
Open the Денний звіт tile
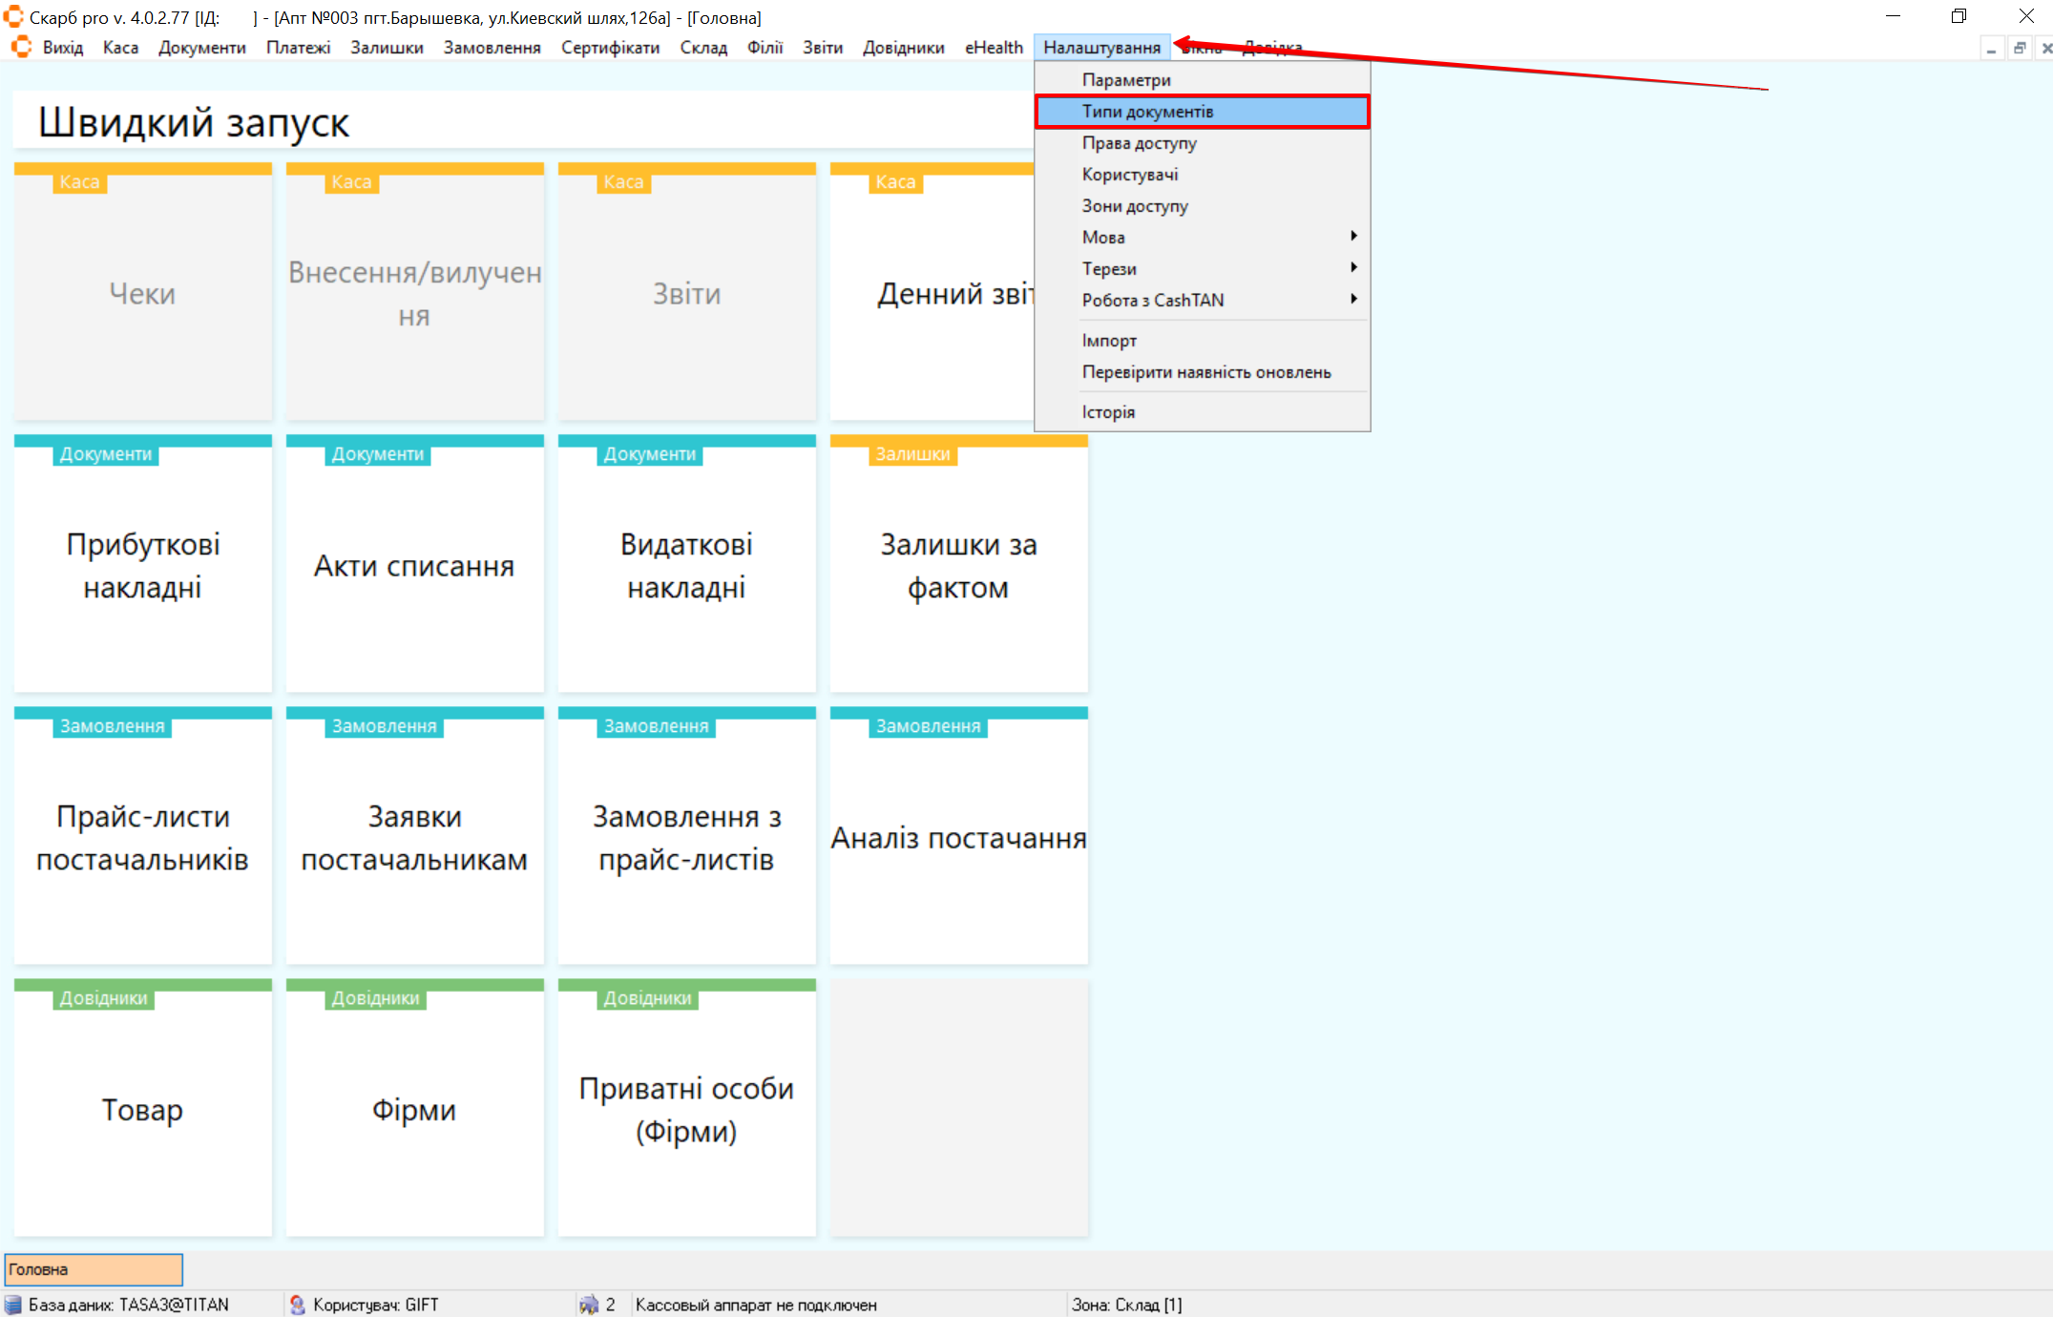[x=932, y=294]
